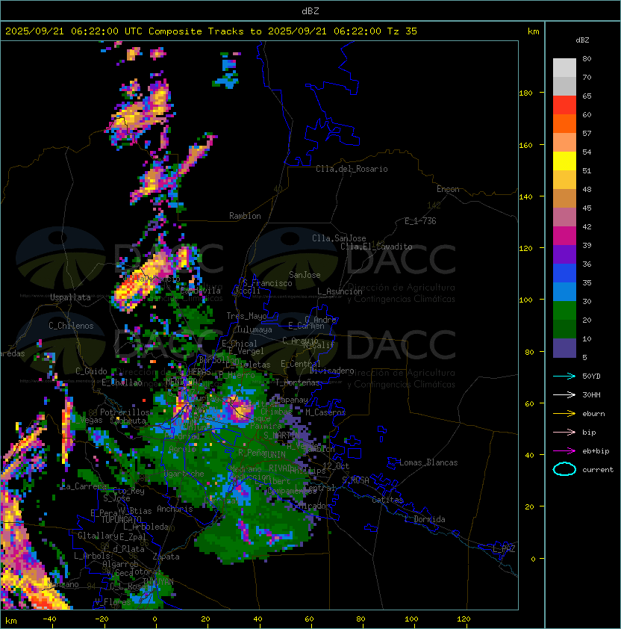
Task: Click the 'current' legend label
Action: tap(598, 470)
